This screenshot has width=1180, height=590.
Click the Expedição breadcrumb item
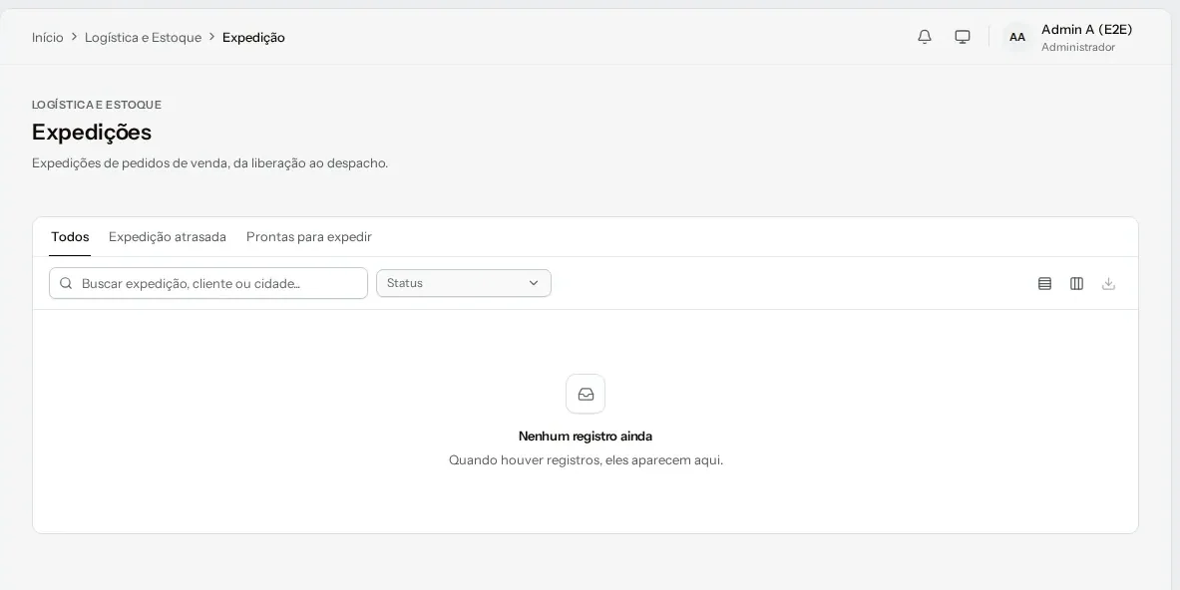(x=253, y=38)
